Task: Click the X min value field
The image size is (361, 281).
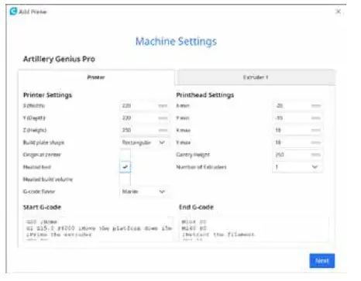Action: point(297,106)
